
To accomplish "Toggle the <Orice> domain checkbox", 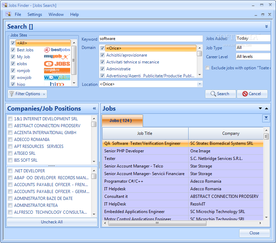I will (x=102, y=48).
